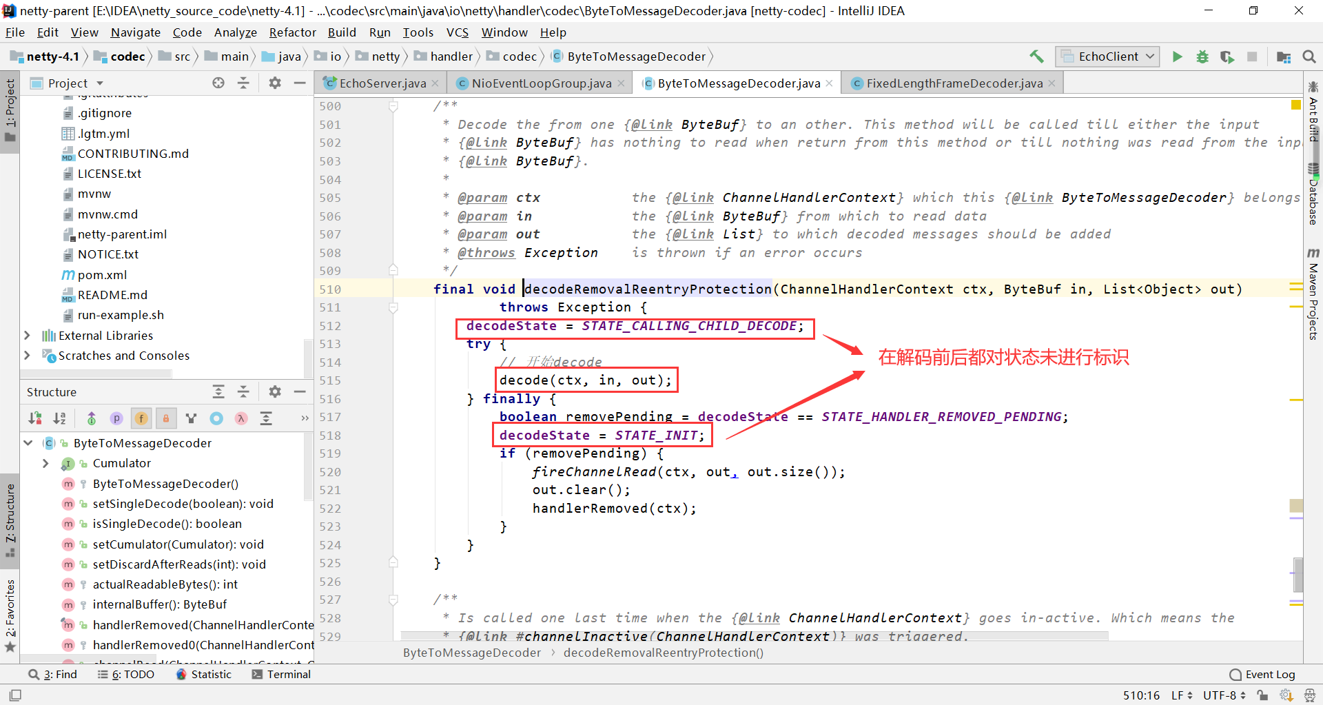Viewport: 1323px width, 705px height.
Task: Collapse all in Project panel
Action: coord(243,83)
